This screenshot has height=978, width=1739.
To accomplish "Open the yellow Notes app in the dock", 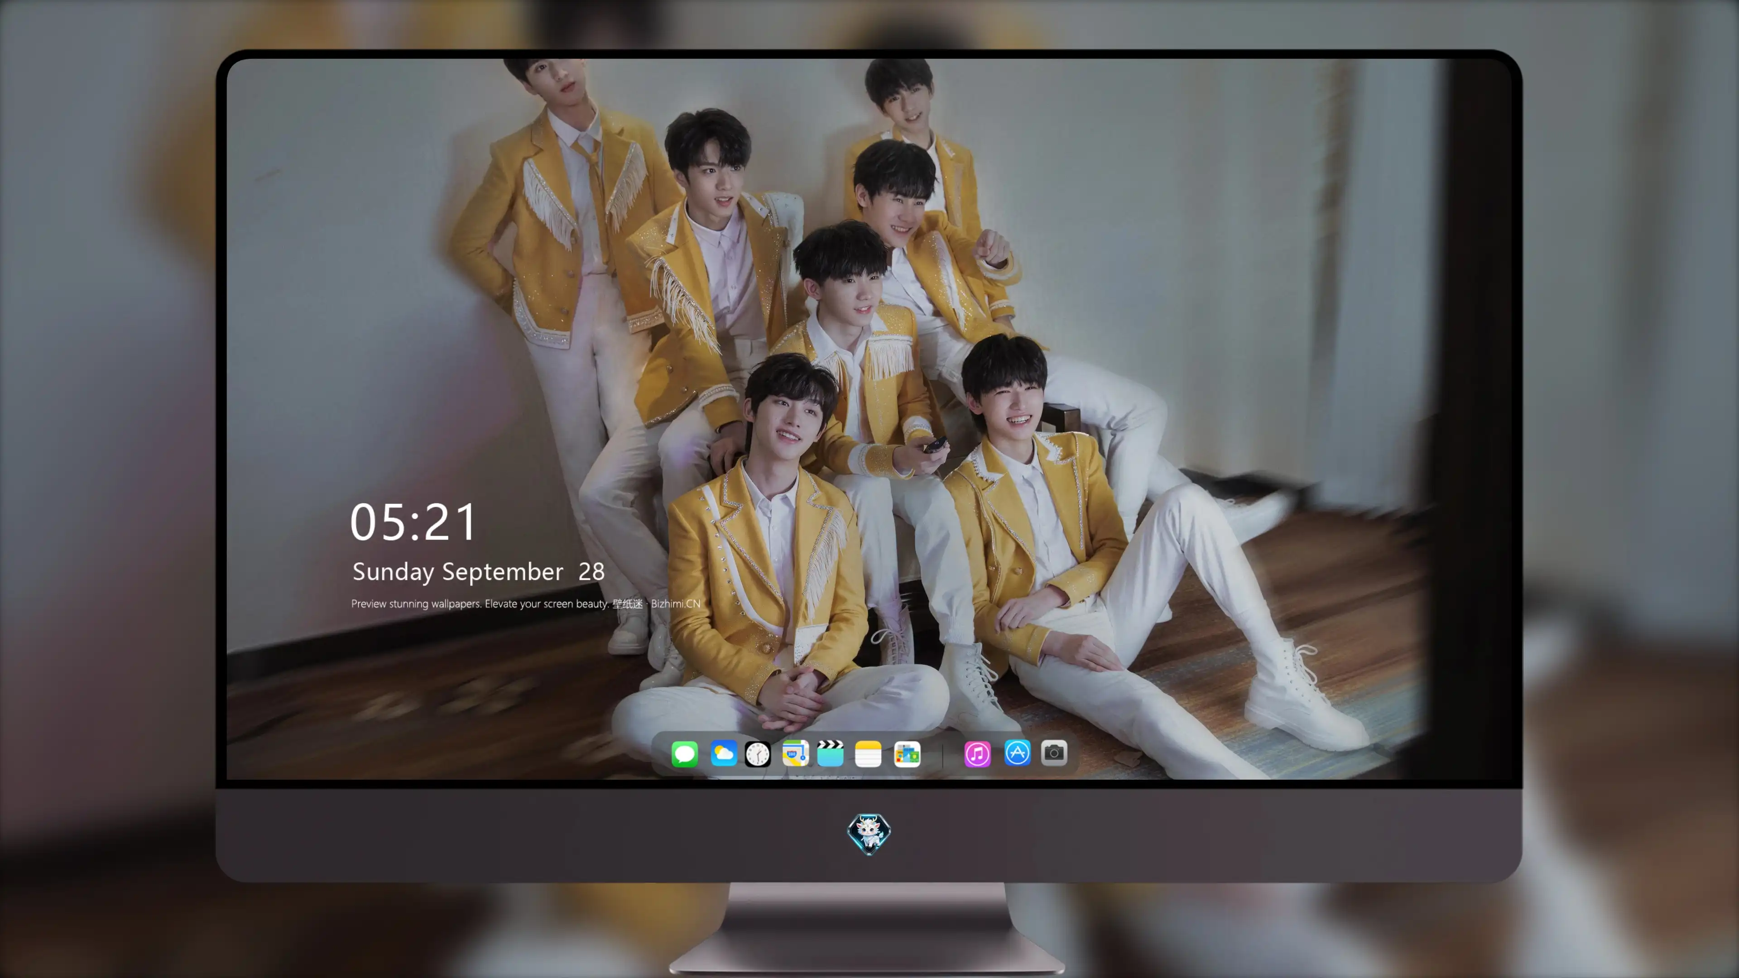I will point(868,753).
